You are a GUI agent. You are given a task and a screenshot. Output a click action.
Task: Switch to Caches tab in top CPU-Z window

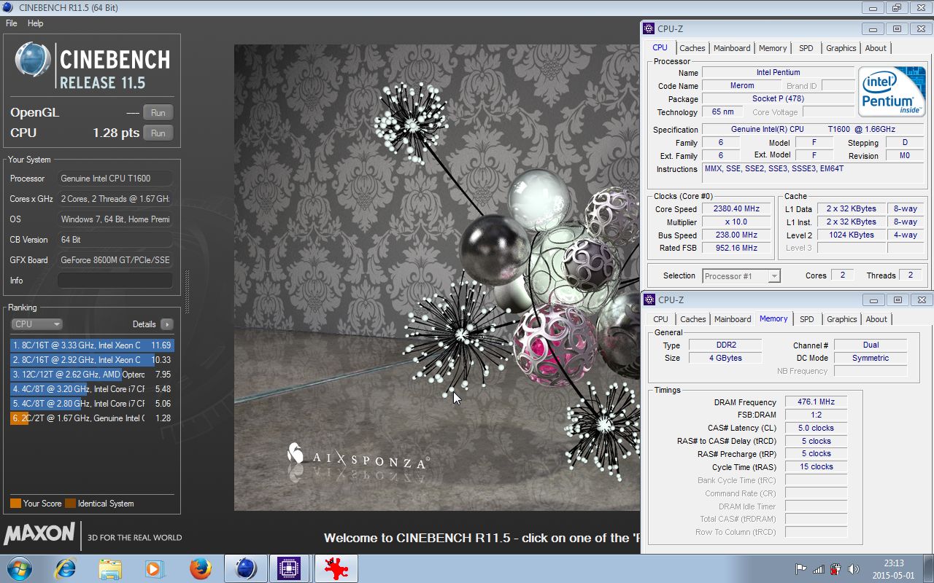pyautogui.click(x=692, y=48)
